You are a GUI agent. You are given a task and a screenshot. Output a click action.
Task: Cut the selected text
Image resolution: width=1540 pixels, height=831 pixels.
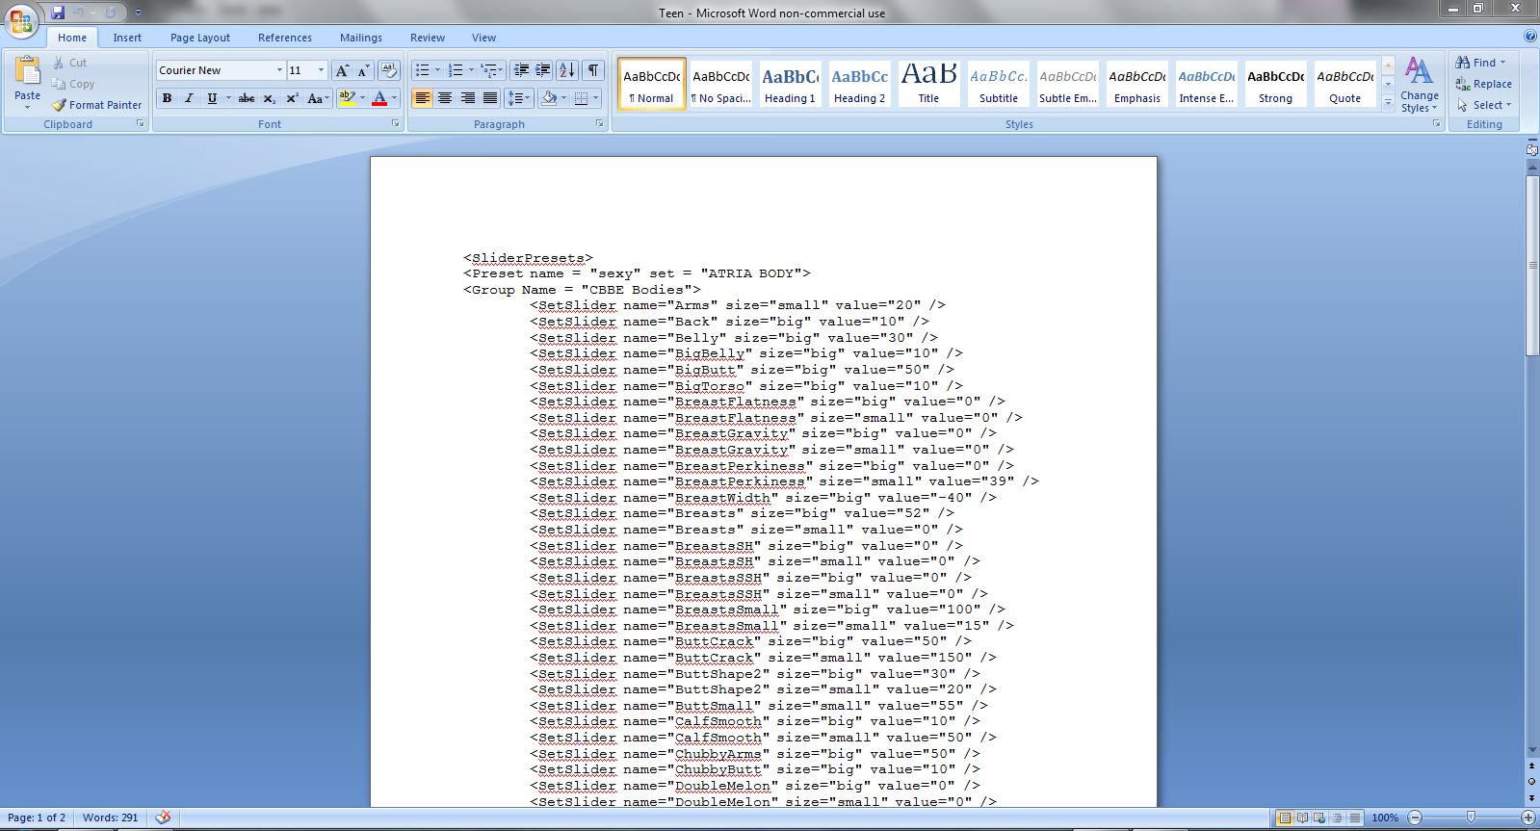tap(69, 63)
